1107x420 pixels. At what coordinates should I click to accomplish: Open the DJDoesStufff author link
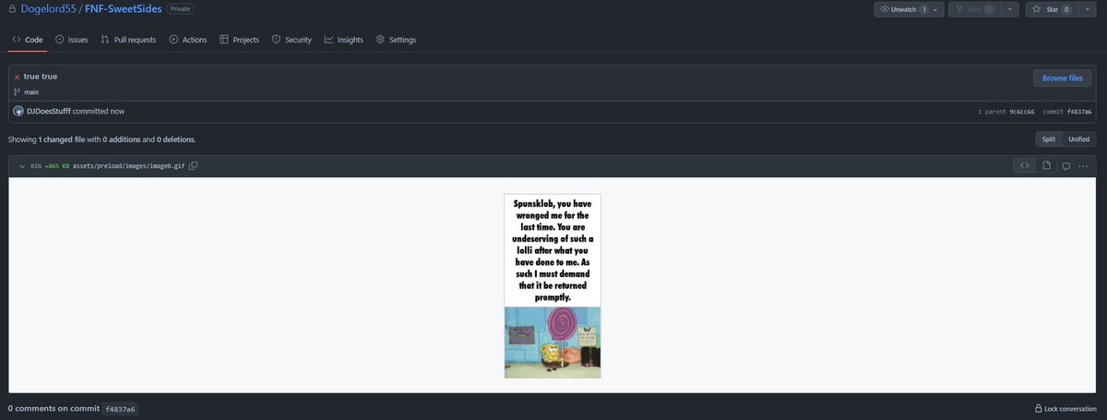[51, 111]
